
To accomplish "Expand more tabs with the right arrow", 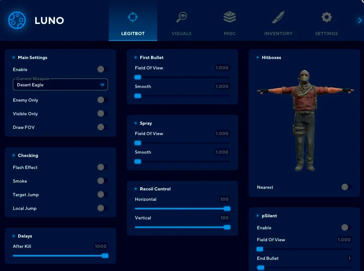I will pyautogui.click(x=359, y=21).
